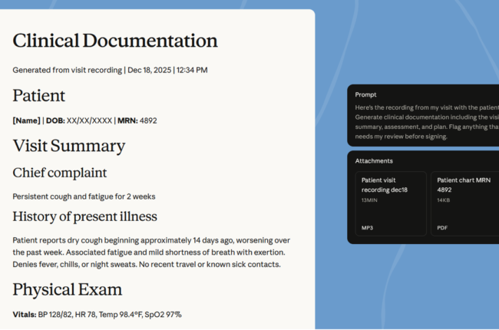Click the MP3 file type label

(367, 228)
